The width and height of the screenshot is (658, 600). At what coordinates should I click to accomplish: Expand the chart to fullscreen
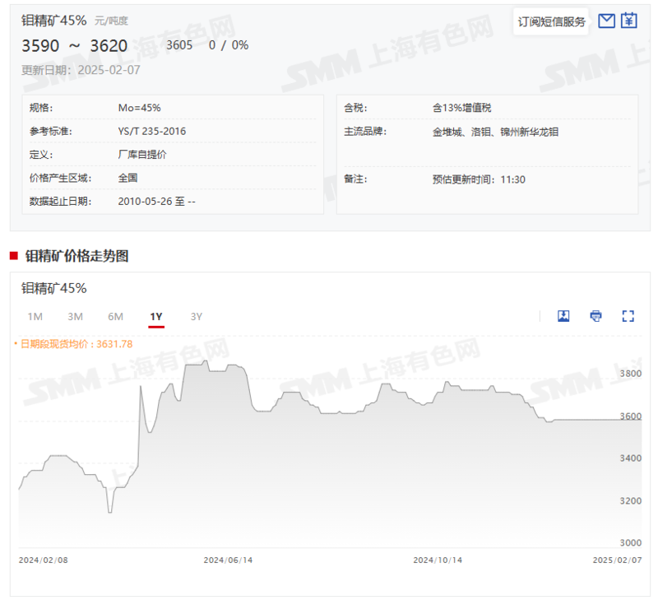629,316
